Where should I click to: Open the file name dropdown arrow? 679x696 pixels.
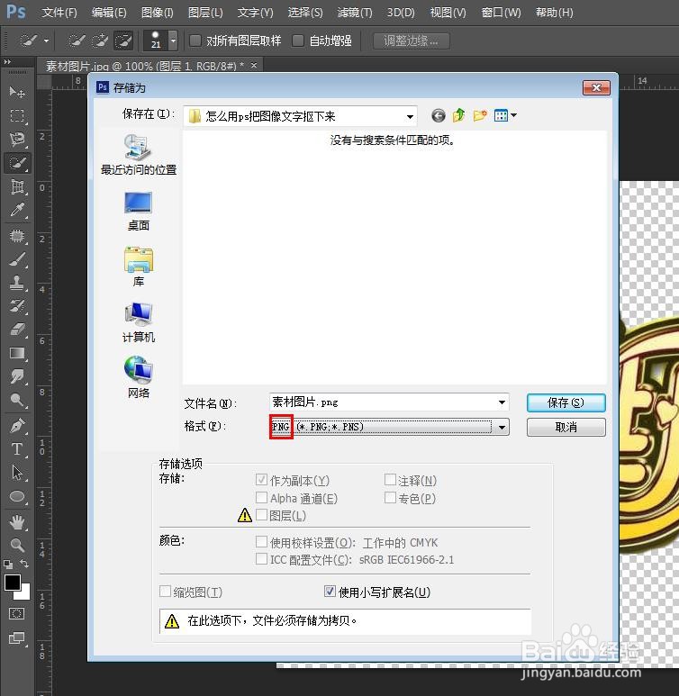point(502,402)
